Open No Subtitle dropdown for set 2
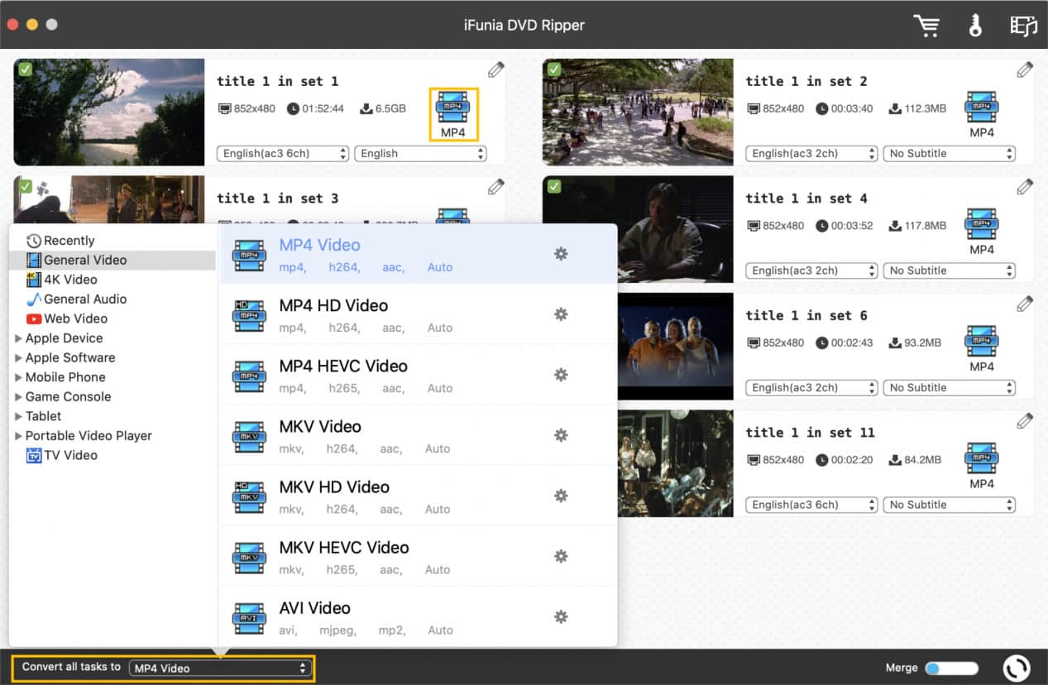The width and height of the screenshot is (1048, 685). click(950, 154)
